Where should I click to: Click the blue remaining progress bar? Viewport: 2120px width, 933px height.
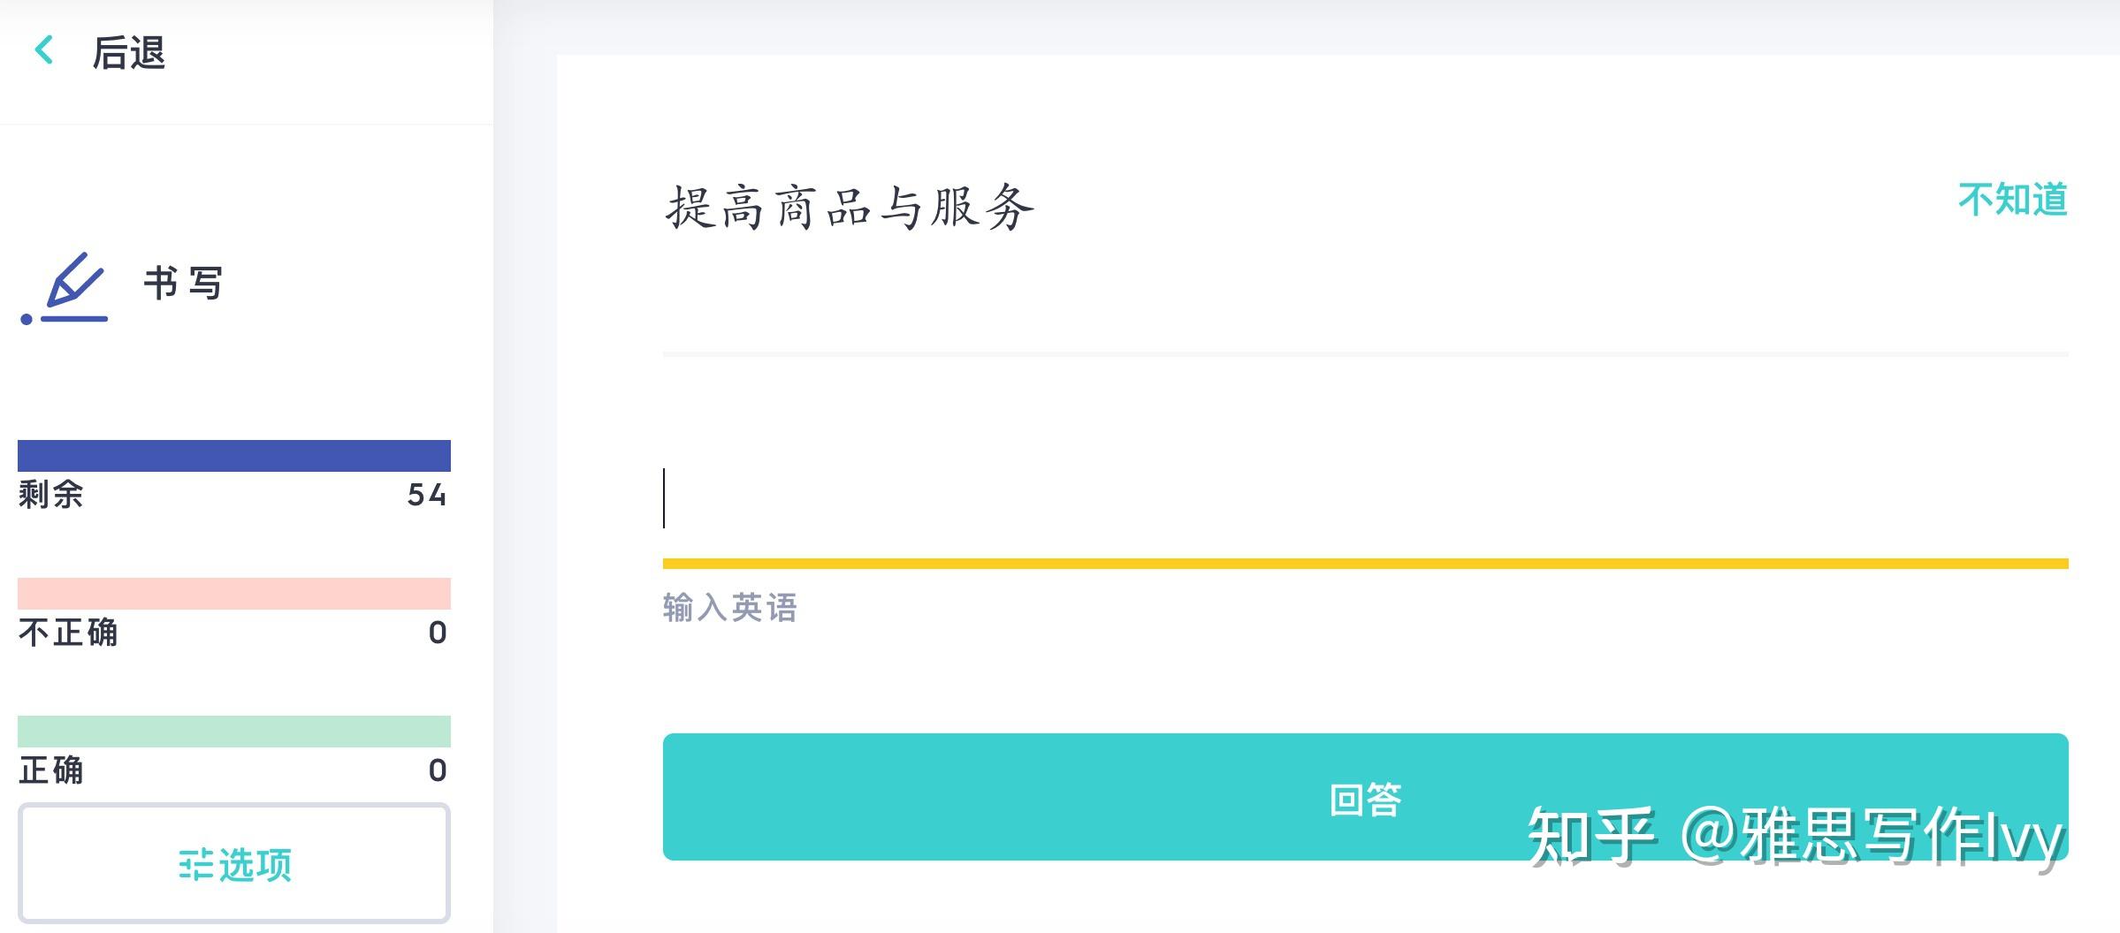tap(234, 455)
